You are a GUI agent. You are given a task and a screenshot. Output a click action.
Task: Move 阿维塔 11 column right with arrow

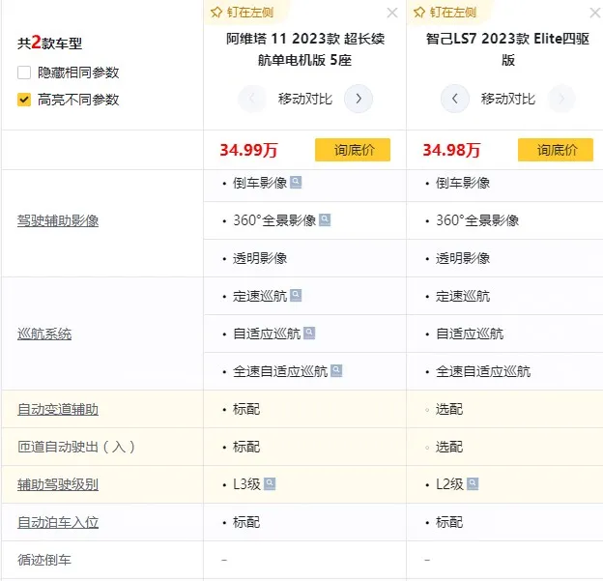coord(359,99)
